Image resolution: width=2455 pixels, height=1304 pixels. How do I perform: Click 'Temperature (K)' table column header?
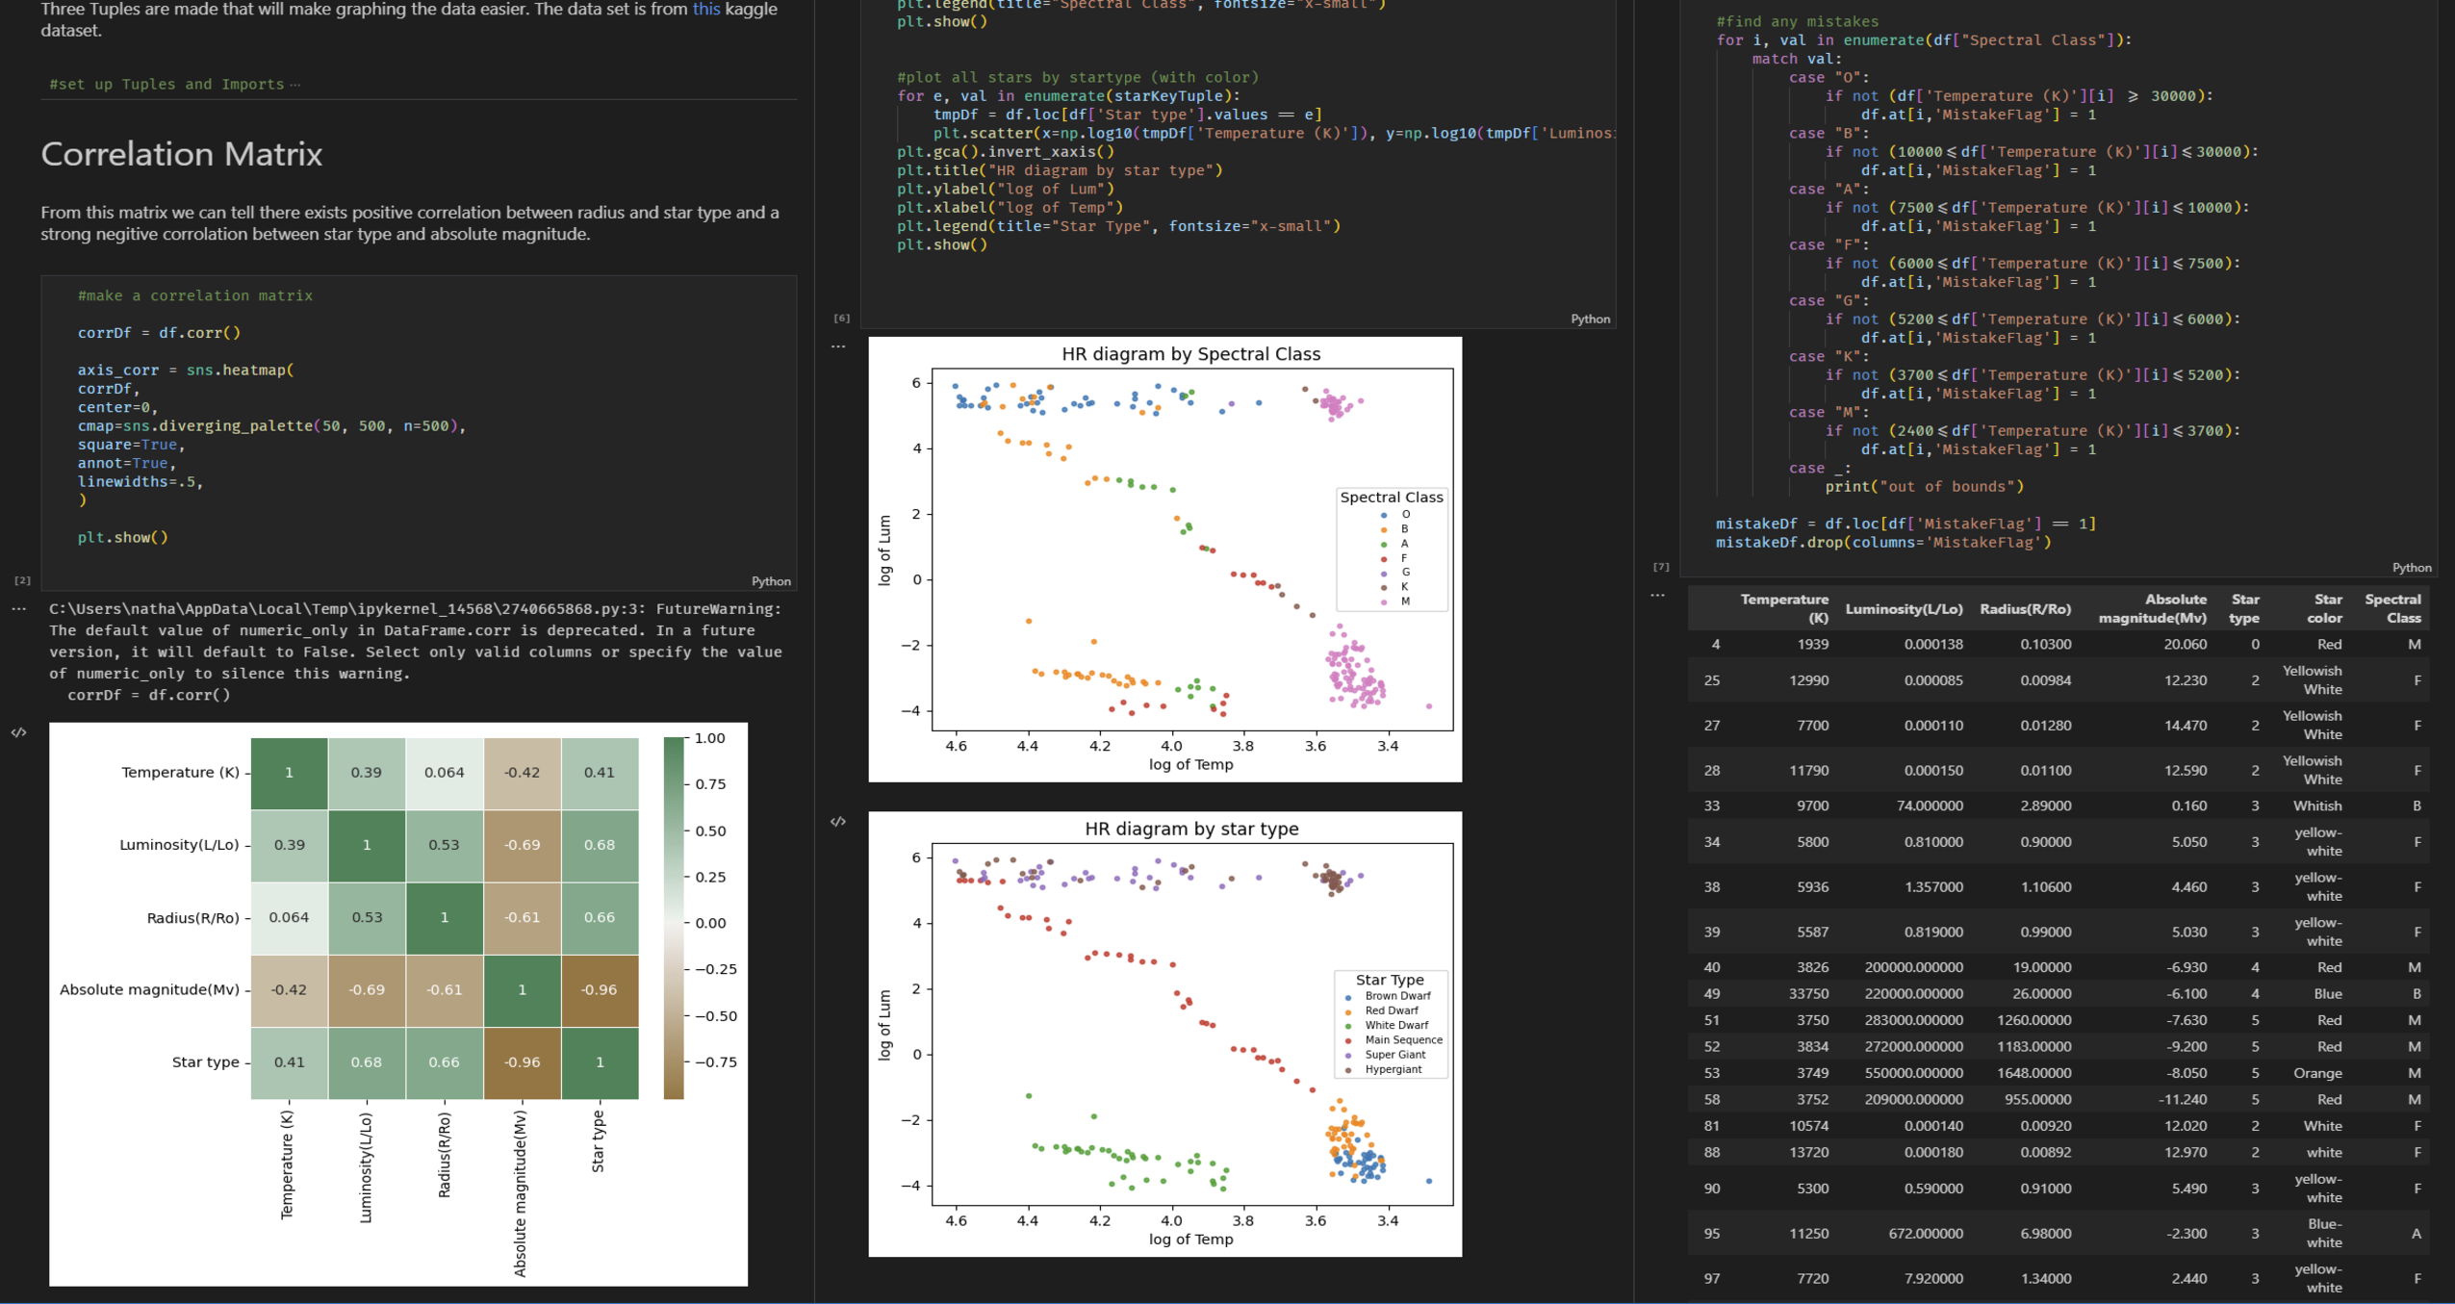pyautogui.click(x=1784, y=608)
